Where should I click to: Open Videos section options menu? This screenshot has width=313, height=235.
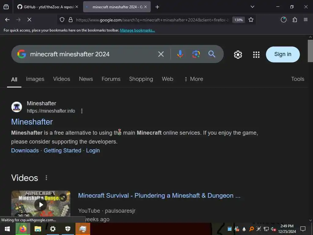(46, 178)
